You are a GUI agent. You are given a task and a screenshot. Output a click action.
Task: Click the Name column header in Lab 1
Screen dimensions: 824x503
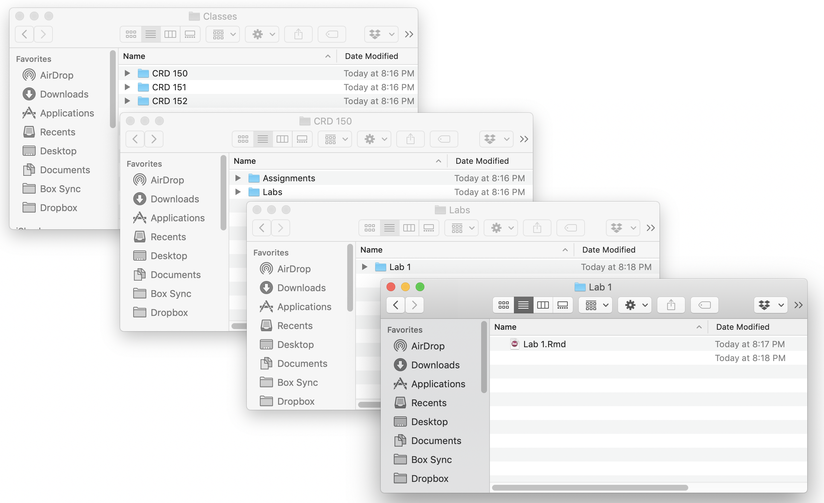505,327
